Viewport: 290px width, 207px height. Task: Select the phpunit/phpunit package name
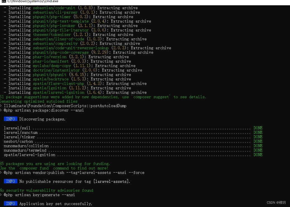pos(49,74)
